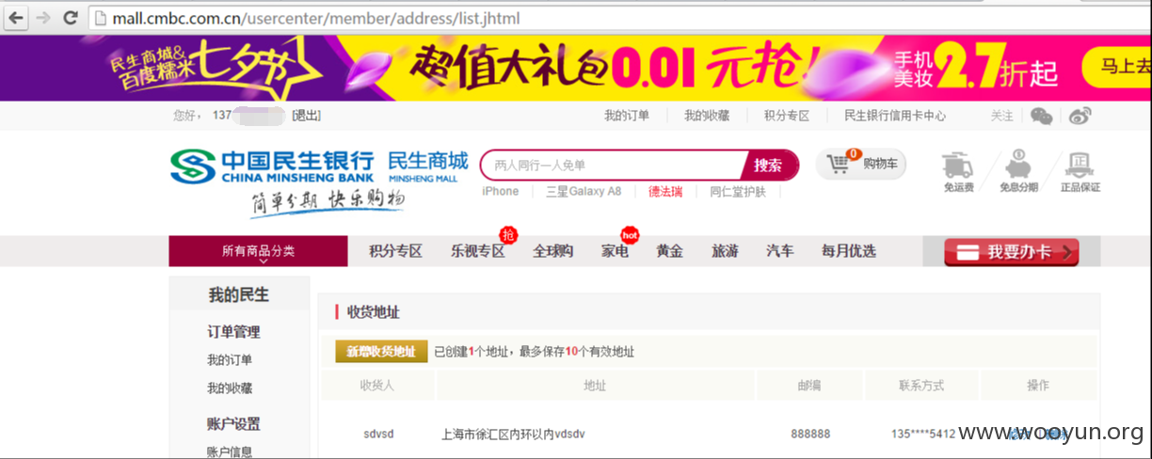1152x459 pixels.
Task: Open 我的收藏 in the left sidebar
Action: tap(230, 388)
